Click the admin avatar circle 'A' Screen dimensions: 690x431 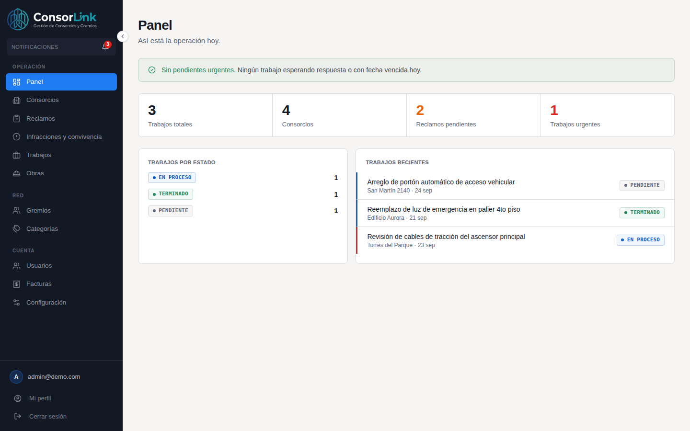[x=16, y=377]
